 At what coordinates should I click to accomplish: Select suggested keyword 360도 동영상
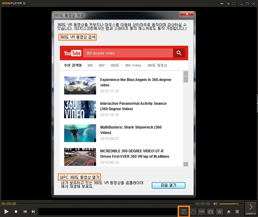(157, 65)
